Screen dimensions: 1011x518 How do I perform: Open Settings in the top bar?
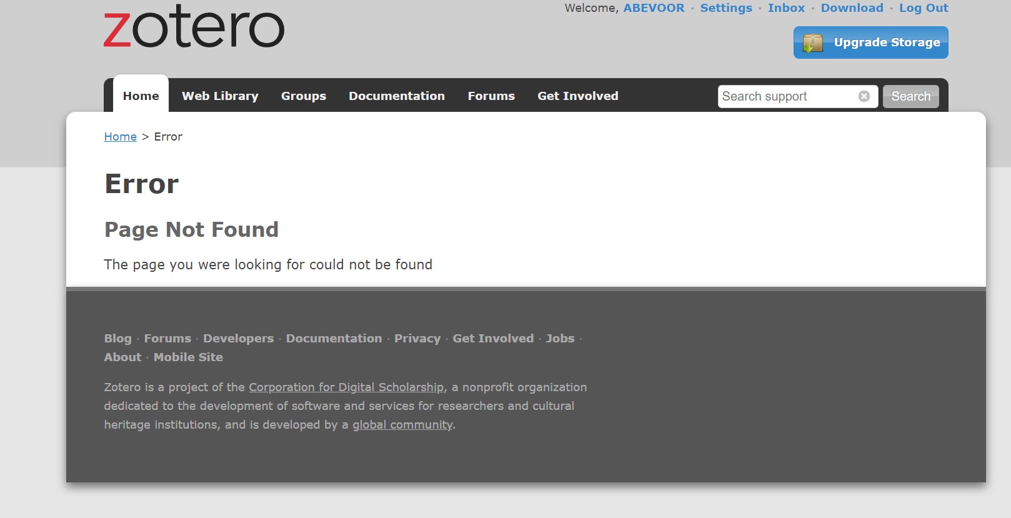click(726, 8)
